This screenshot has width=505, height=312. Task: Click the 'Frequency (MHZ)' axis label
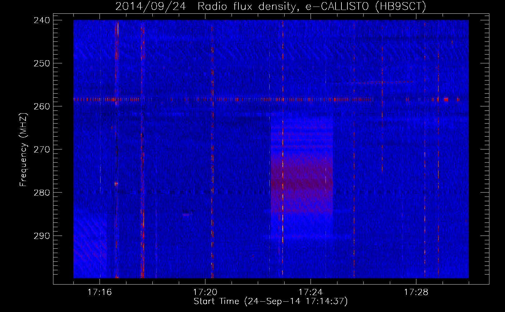[23, 150]
